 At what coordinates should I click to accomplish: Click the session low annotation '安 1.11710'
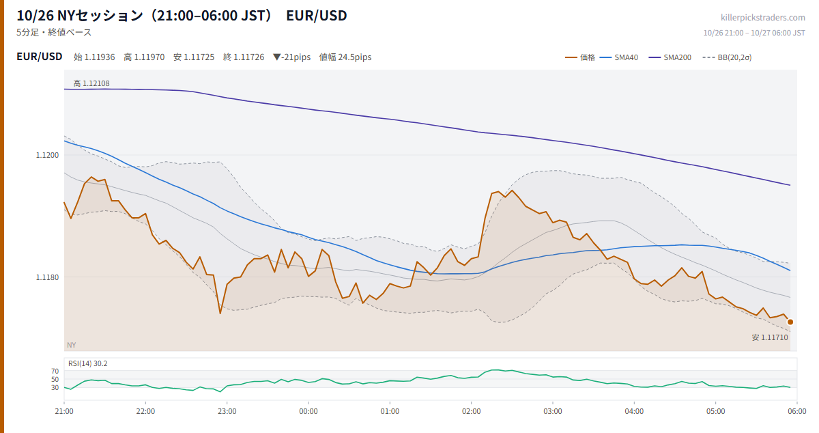pyautogui.click(x=770, y=337)
